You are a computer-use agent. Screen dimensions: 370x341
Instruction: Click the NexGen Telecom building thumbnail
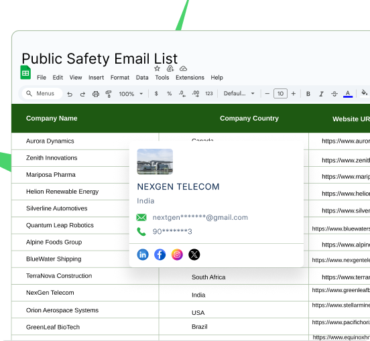pyautogui.click(x=155, y=161)
